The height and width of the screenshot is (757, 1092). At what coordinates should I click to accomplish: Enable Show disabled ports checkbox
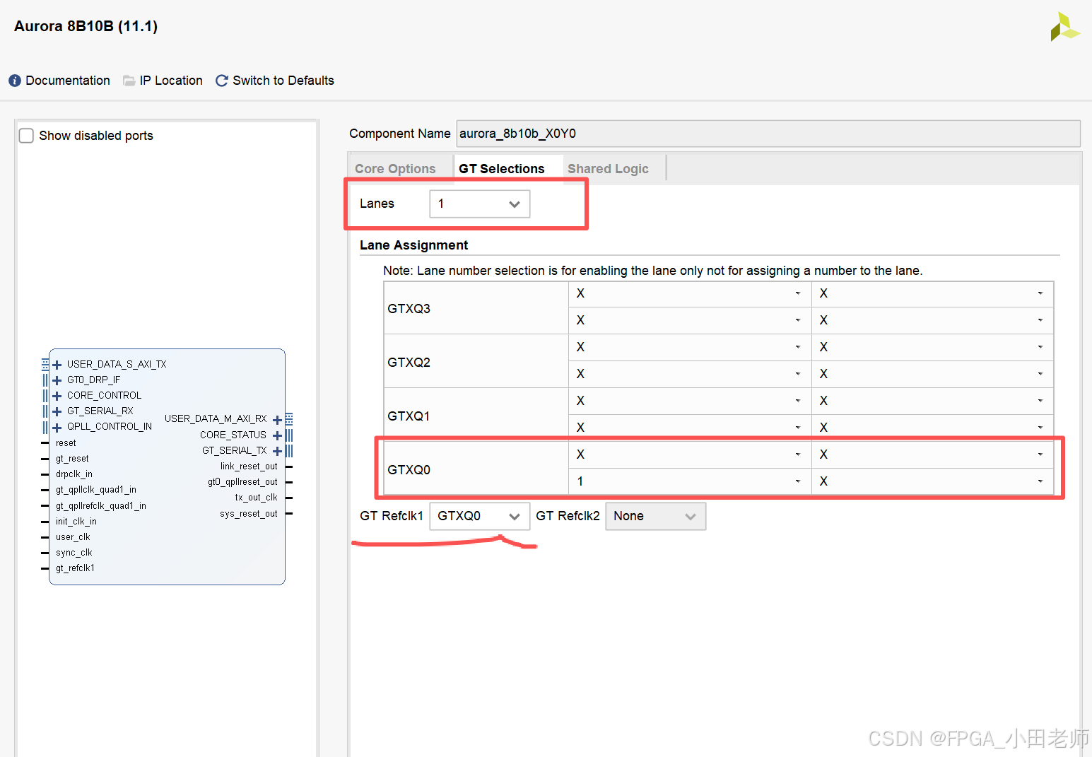click(x=26, y=136)
